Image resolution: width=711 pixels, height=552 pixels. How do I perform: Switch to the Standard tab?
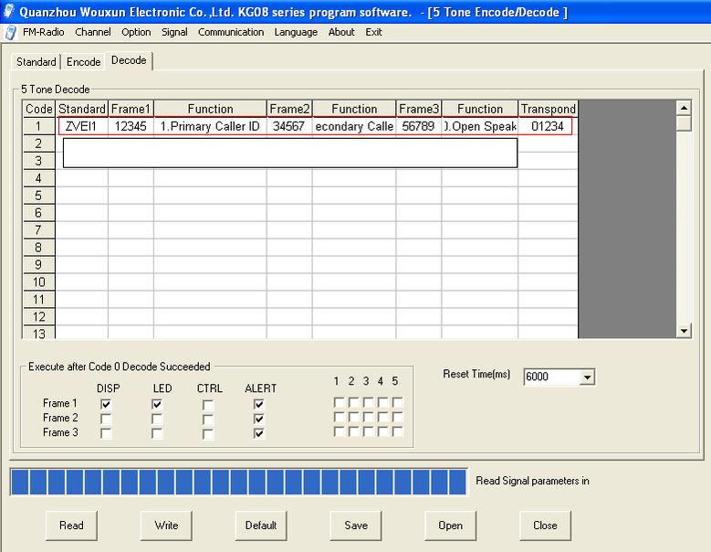click(x=37, y=62)
